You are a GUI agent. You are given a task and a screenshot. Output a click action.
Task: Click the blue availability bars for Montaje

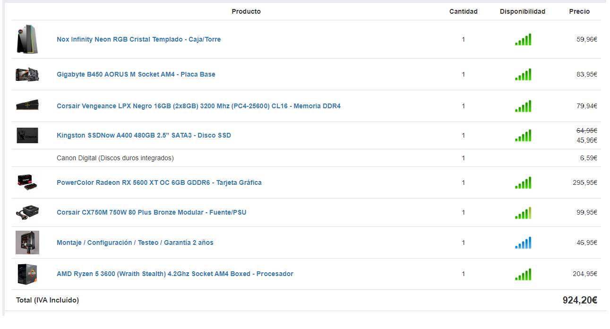(523, 243)
